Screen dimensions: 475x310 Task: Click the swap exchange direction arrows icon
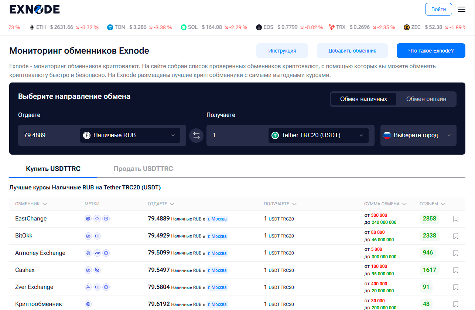tap(196, 135)
